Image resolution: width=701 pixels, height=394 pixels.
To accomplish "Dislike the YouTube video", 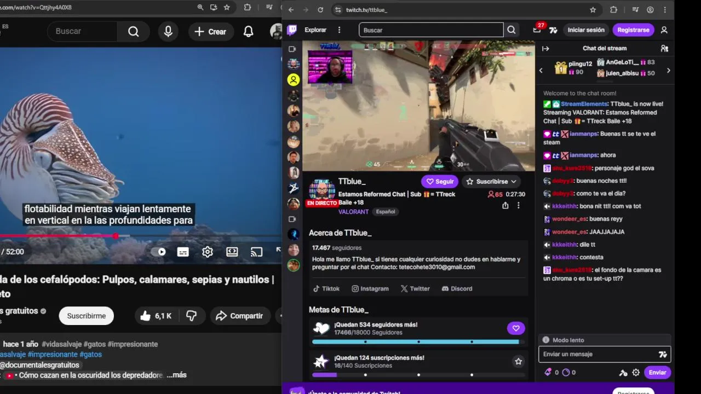I will (x=191, y=316).
